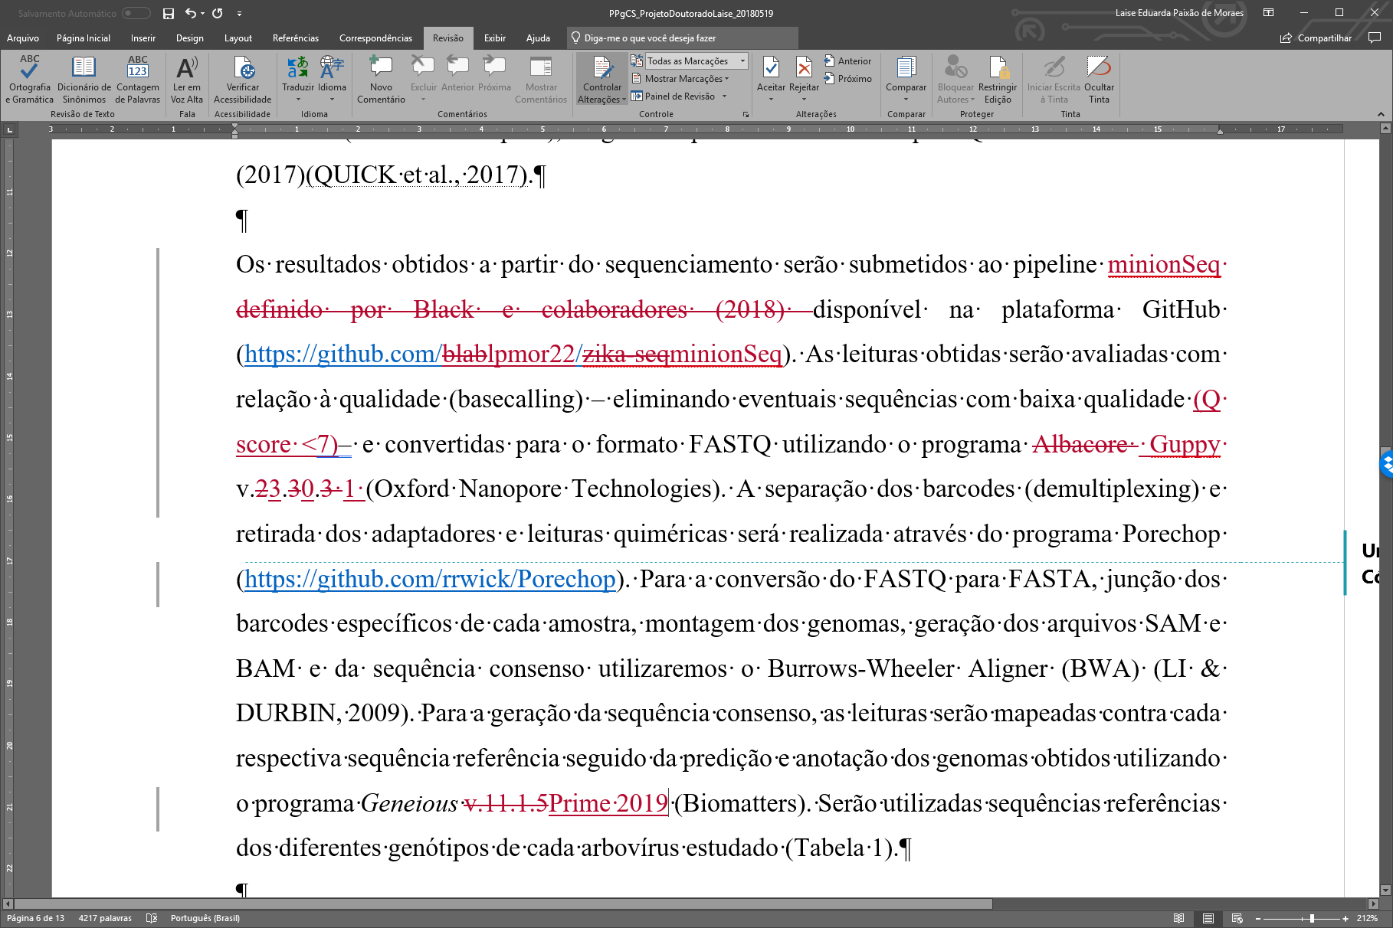Follow the github.com/rrwick/Porechop link
The height and width of the screenshot is (928, 1393).
(430, 579)
